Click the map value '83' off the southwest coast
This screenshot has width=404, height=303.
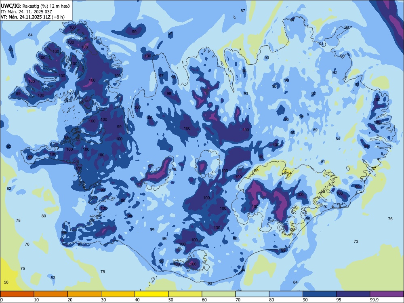(x=53, y=278)
